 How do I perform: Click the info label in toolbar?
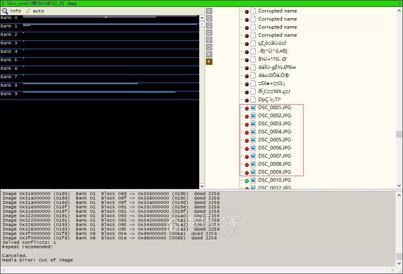[15, 11]
